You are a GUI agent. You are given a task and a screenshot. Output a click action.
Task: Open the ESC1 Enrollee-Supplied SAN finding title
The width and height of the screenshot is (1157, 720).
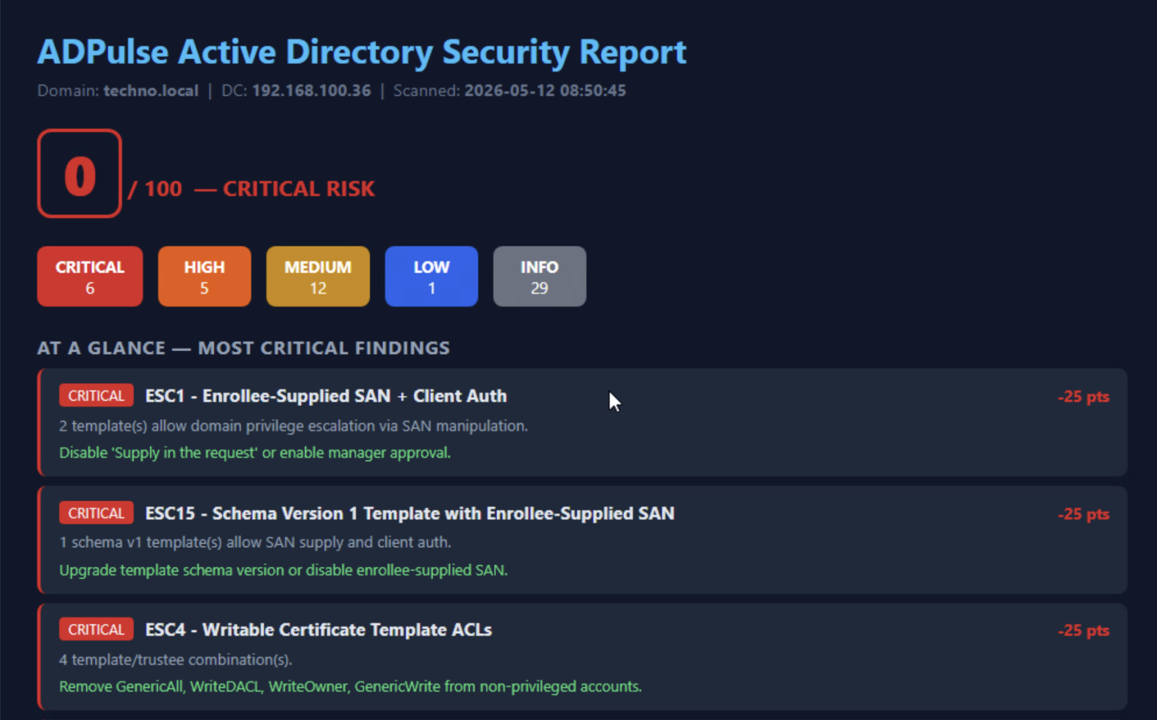click(326, 396)
